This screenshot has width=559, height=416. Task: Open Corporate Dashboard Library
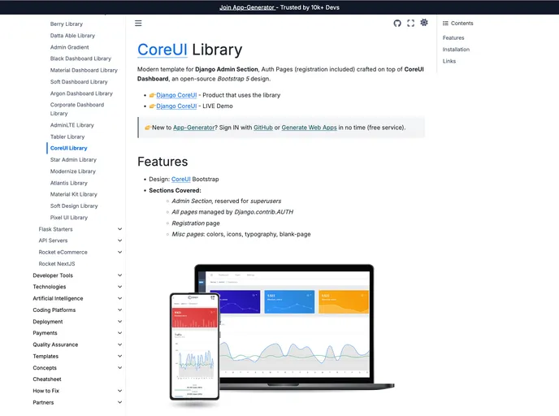[77, 109]
